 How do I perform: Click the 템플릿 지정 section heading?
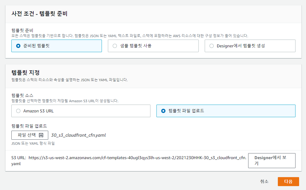pyautogui.click(x=25, y=73)
